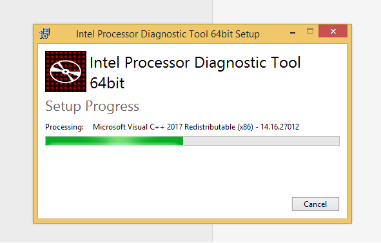Click the yellow bottom border of the dialog

(x=193, y=221)
